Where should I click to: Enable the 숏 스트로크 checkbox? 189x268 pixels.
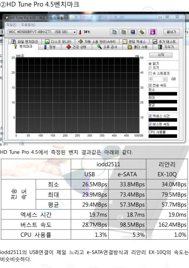[x=150, y=73]
